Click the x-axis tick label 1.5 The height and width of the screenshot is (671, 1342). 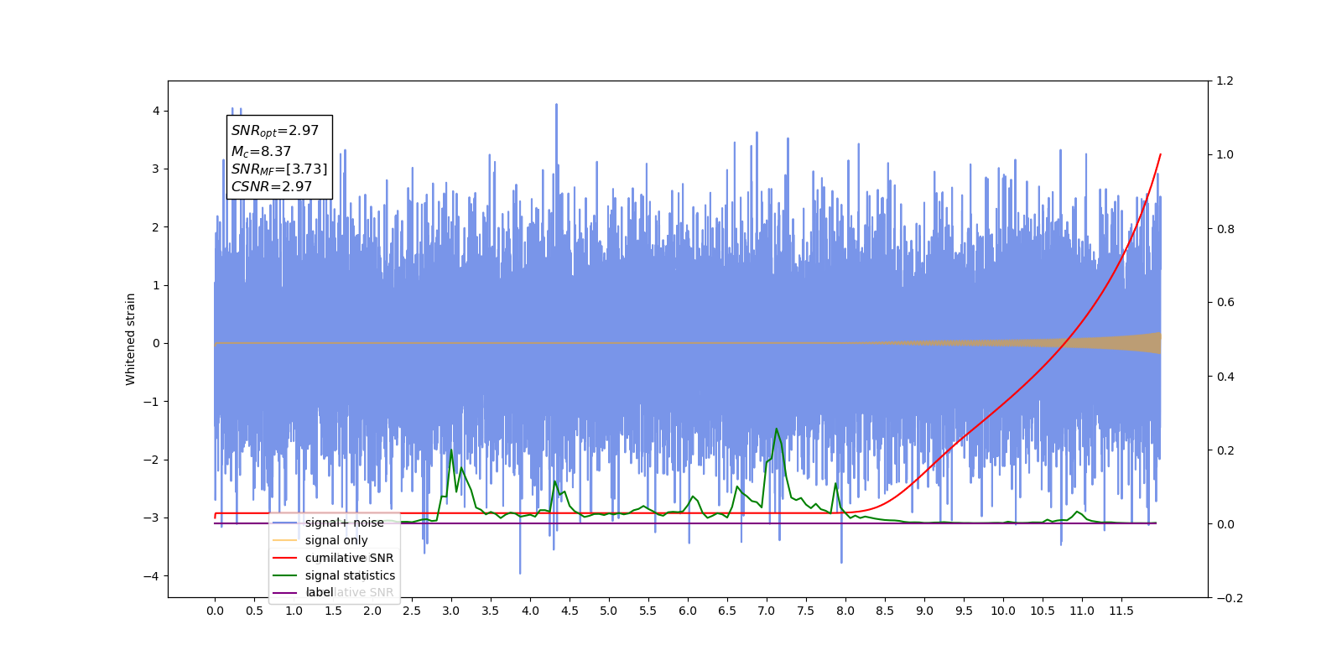tap(333, 611)
